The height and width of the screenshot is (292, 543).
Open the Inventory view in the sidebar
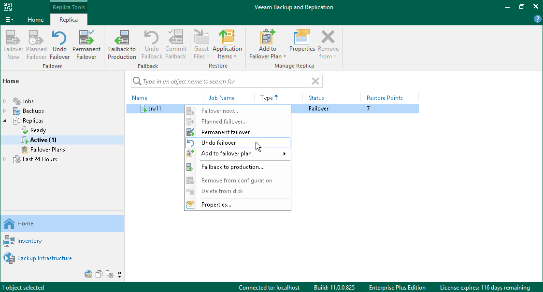click(x=29, y=241)
